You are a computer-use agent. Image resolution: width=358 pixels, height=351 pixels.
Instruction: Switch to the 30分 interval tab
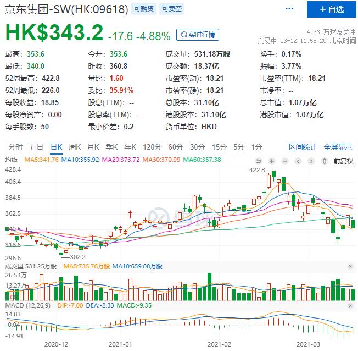[198, 147]
